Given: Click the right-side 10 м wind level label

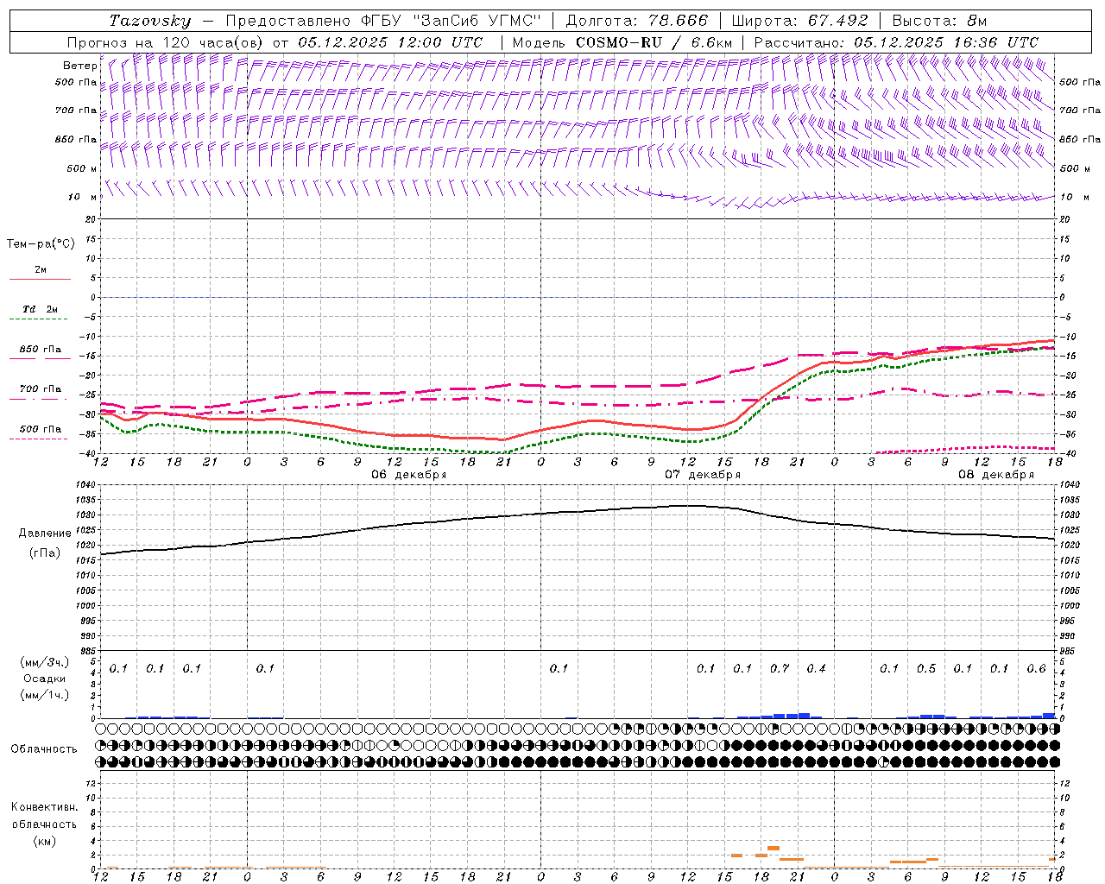Looking at the screenshot, I should coord(1073,197).
